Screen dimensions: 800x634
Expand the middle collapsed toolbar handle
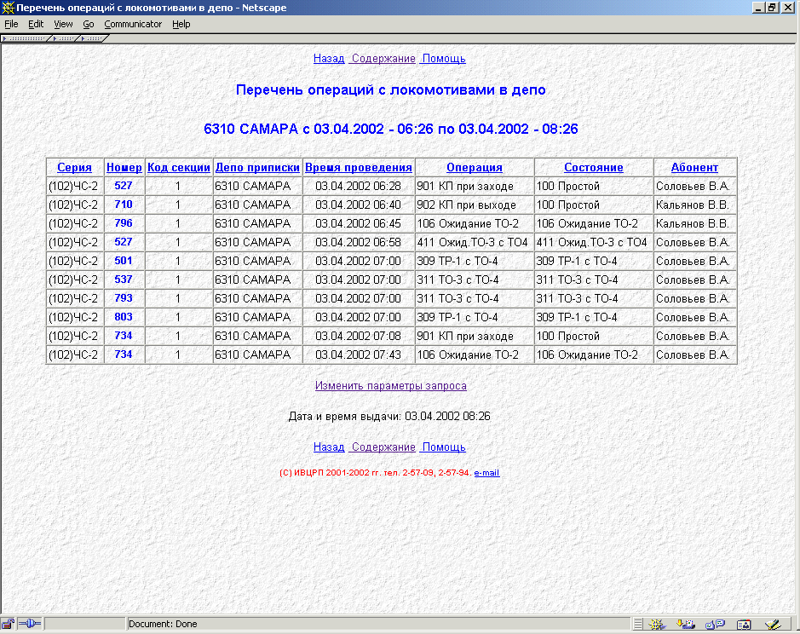(66, 38)
